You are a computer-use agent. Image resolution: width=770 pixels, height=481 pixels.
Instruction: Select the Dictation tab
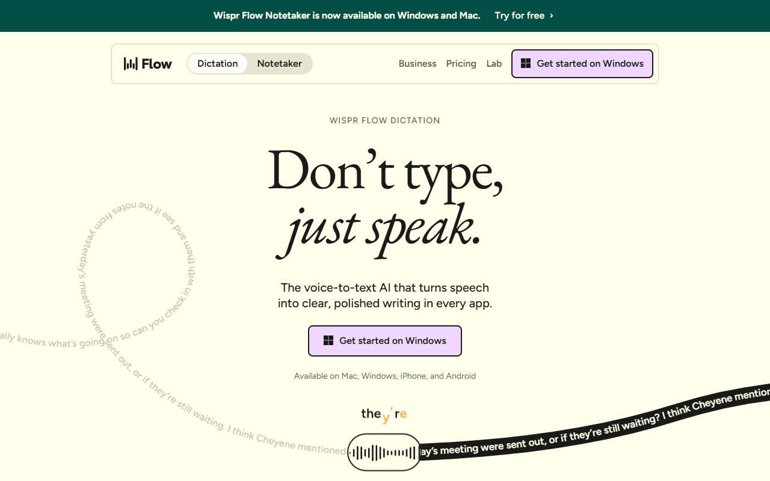pos(217,64)
